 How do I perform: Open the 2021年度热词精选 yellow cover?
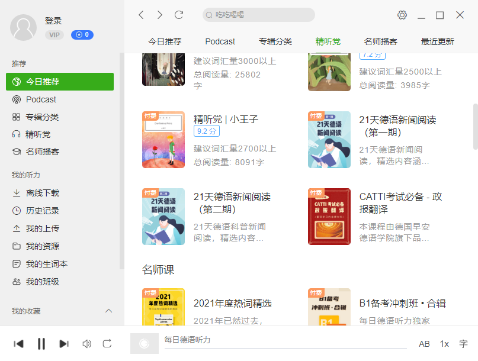[163, 307]
